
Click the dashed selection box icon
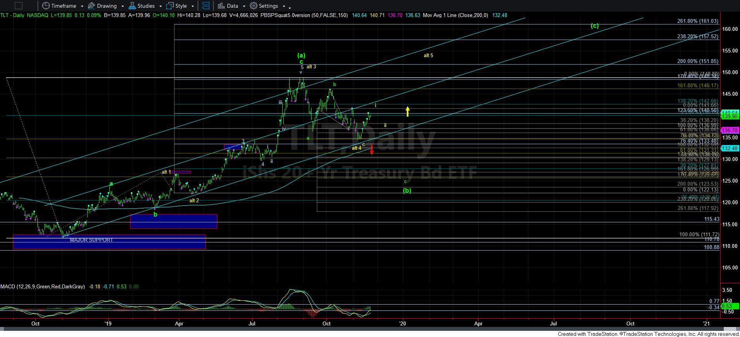point(18,6)
